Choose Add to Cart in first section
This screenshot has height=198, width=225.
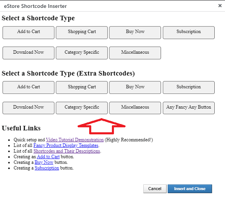coord(28,33)
